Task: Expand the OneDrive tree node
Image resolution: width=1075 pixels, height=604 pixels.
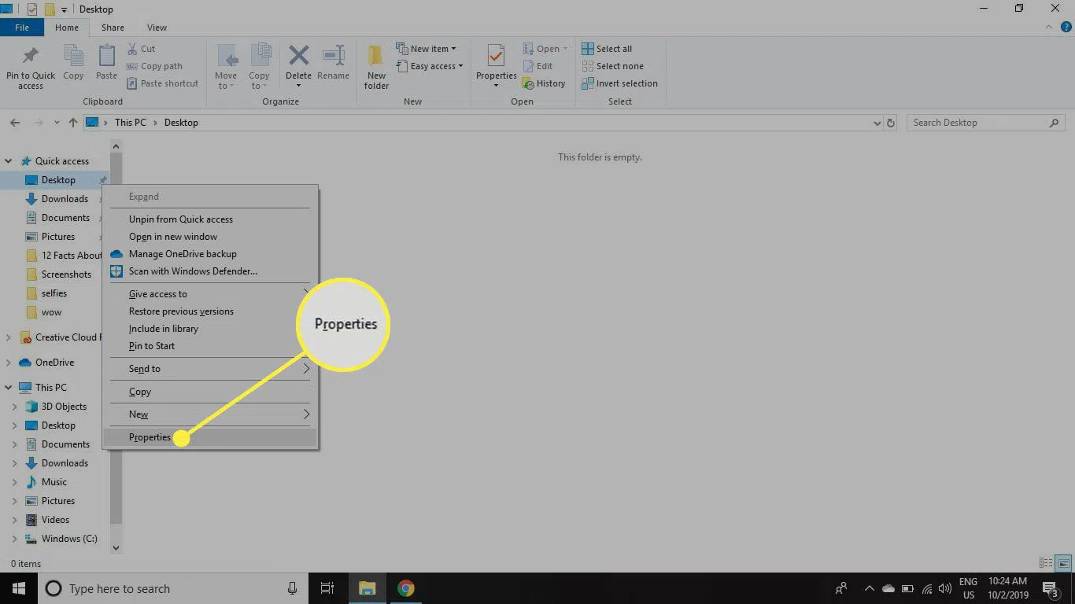Action: pyautogui.click(x=9, y=363)
